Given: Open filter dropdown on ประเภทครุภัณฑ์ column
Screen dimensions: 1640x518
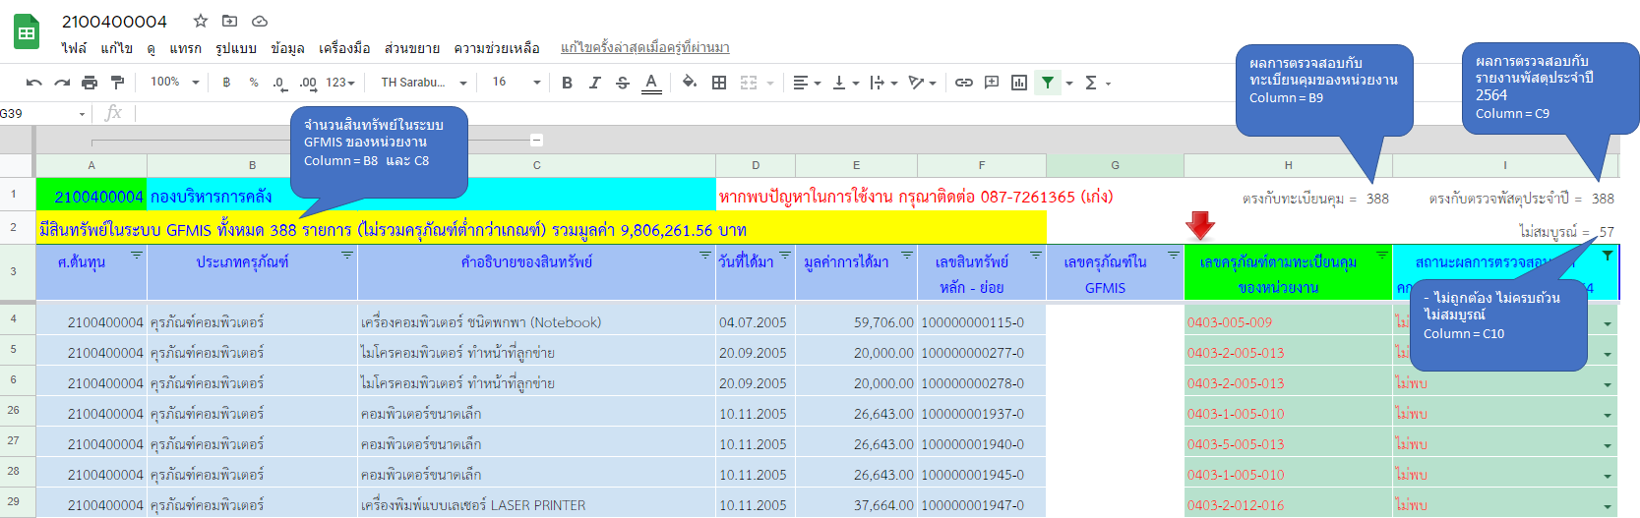Looking at the screenshot, I should pos(347,256).
